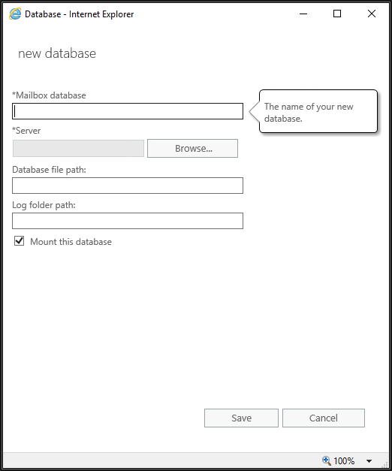Screen dimensions: 392x471
Task: Click the resize grip in the status bar corner
Action: [384, 465]
